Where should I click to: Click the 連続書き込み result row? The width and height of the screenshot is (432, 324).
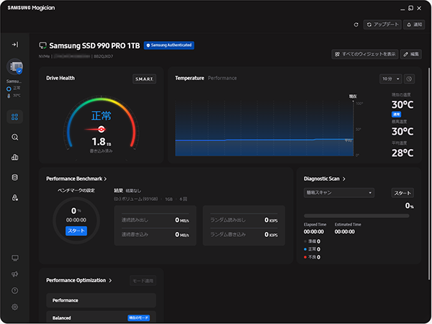pos(156,234)
